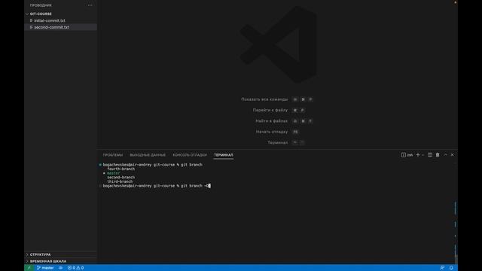Image resolution: width=482 pixels, height=271 pixels.
Task: Click the ПРОВОДНИК panel title
Action: click(41, 5)
